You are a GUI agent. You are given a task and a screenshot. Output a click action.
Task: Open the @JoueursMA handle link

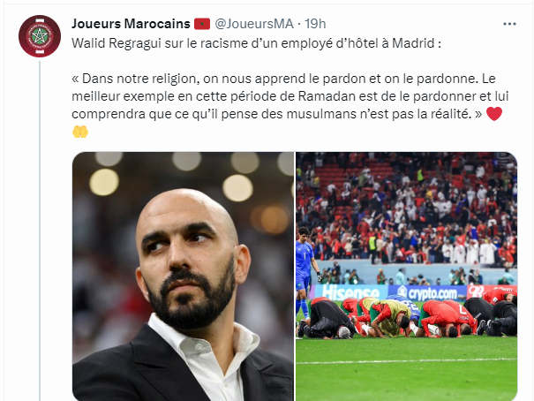254,24
